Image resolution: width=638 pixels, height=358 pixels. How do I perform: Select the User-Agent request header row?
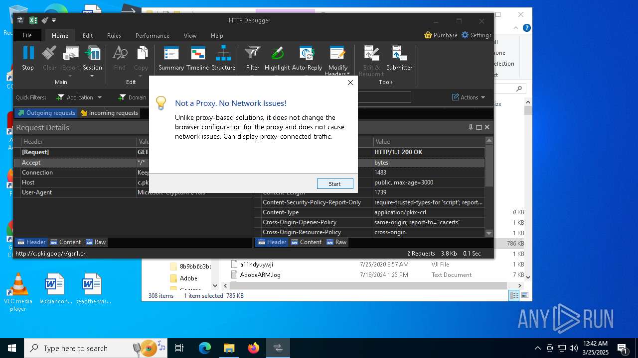point(133,192)
